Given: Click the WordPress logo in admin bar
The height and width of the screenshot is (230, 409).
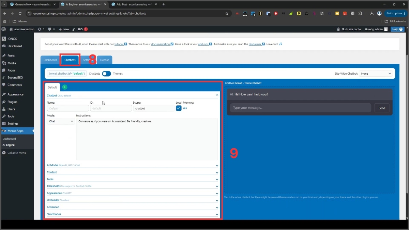Looking at the screenshot, I should tap(4, 29).
